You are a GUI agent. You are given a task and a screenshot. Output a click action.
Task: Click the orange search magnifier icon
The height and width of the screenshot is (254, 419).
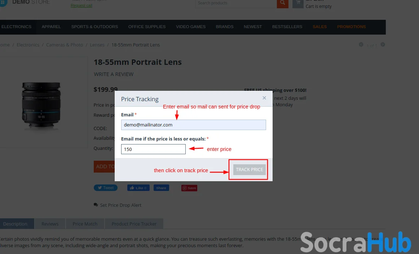pos(282,4)
